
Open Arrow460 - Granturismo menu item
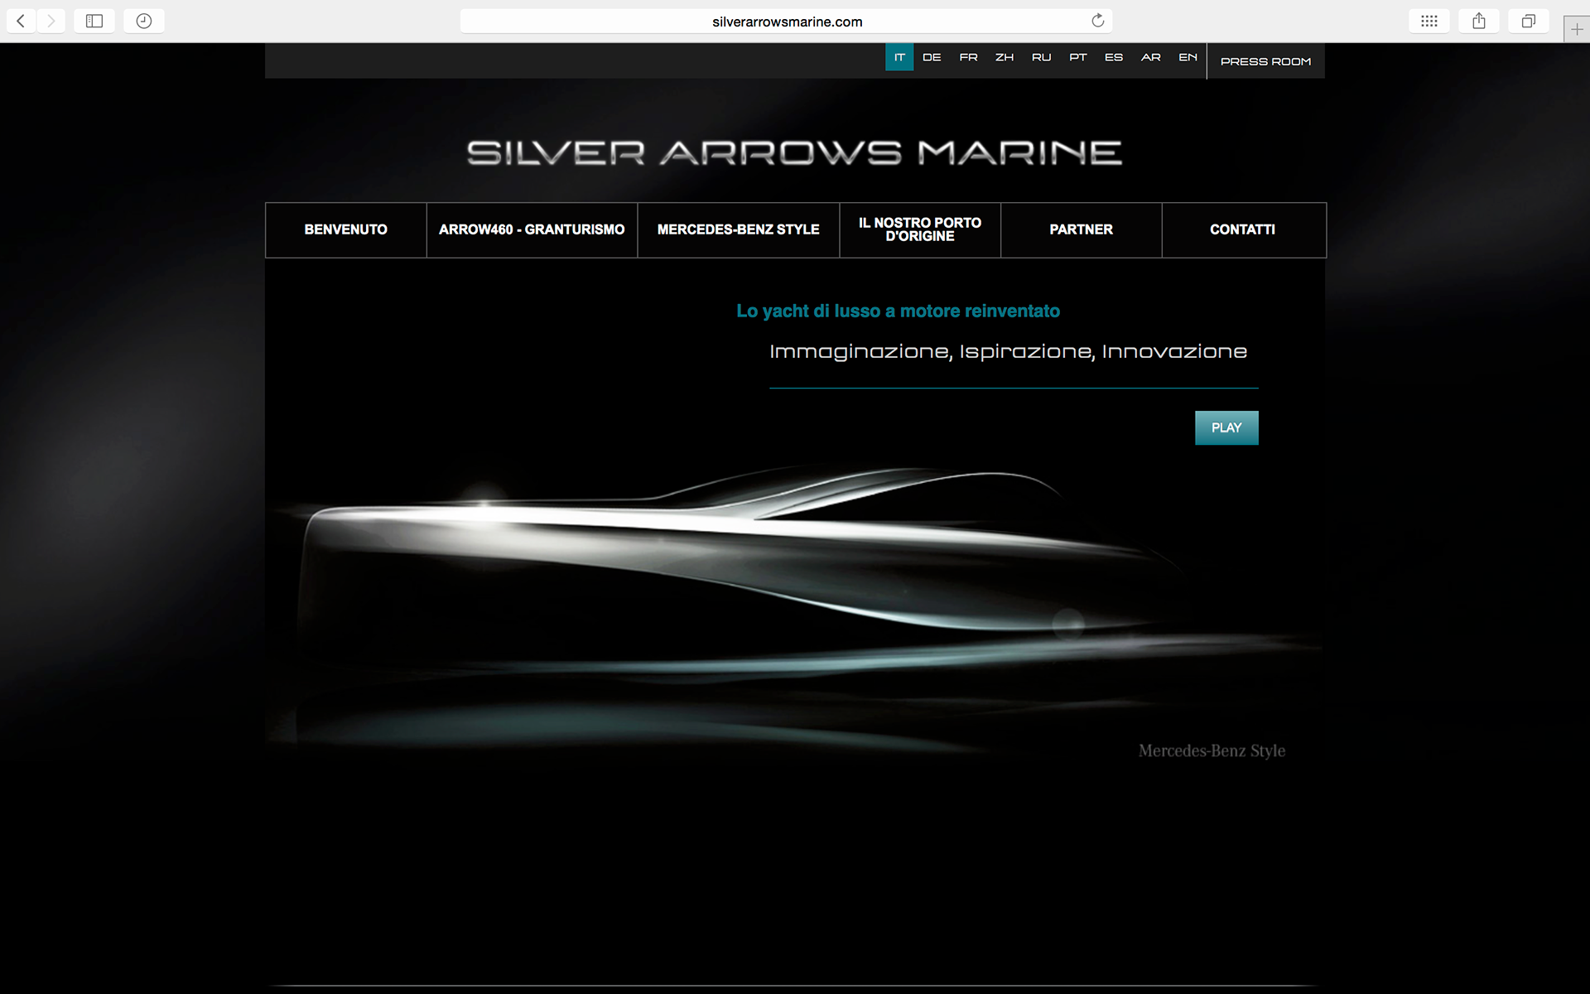pos(532,229)
